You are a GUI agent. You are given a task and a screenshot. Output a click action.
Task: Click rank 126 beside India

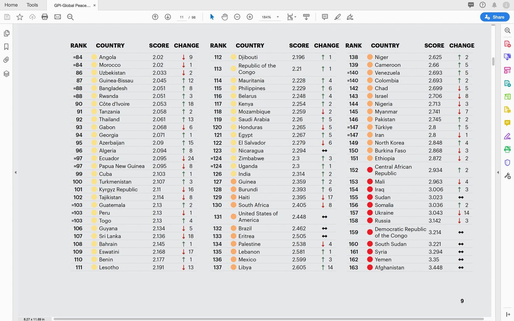[217, 174]
